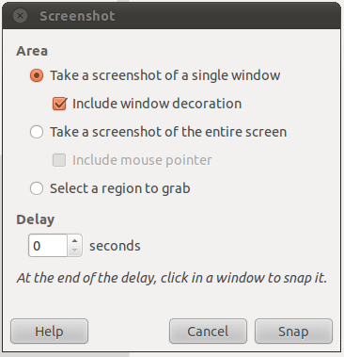The width and height of the screenshot is (344, 357).
Task: Uncheck the Include window decoration checkbox
Action: [x=59, y=104]
